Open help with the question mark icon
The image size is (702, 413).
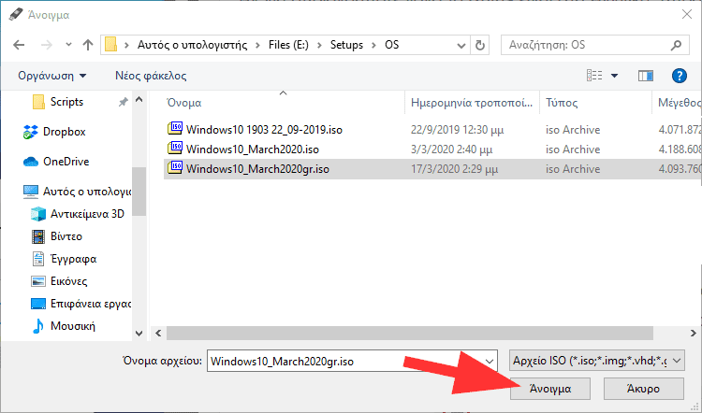[x=680, y=76]
